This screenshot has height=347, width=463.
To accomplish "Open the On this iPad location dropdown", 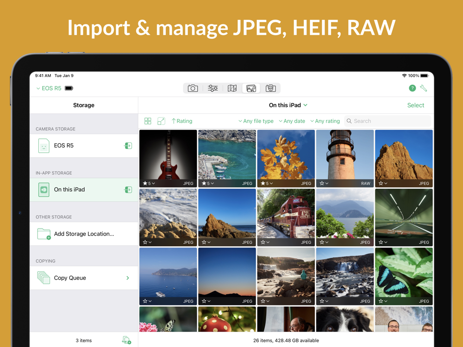I will tap(288, 105).
